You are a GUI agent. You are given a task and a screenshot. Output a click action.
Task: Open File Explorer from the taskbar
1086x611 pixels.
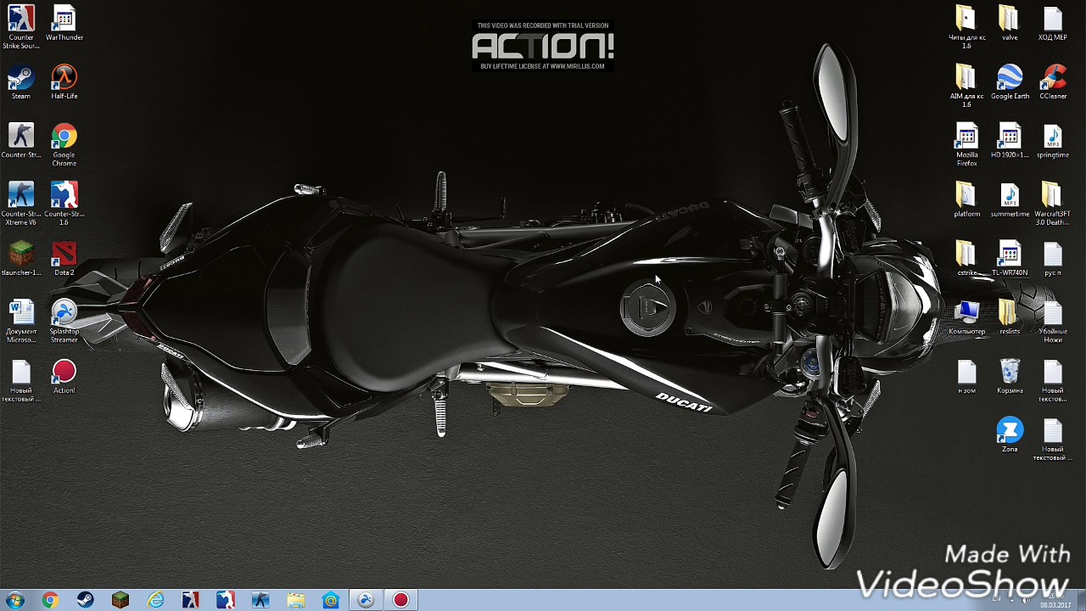[x=295, y=600]
